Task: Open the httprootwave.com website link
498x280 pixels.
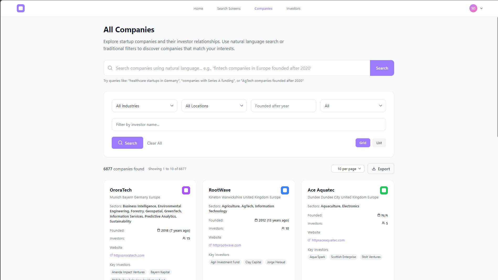Action: (227, 245)
